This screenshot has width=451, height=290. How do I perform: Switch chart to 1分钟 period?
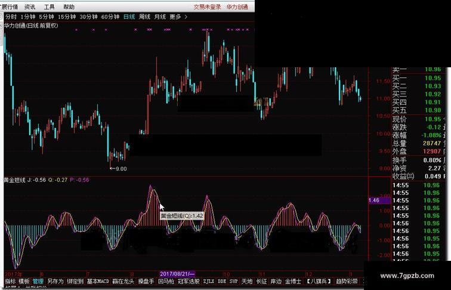point(27,17)
